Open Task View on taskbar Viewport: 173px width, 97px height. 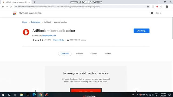pos(15,95)
